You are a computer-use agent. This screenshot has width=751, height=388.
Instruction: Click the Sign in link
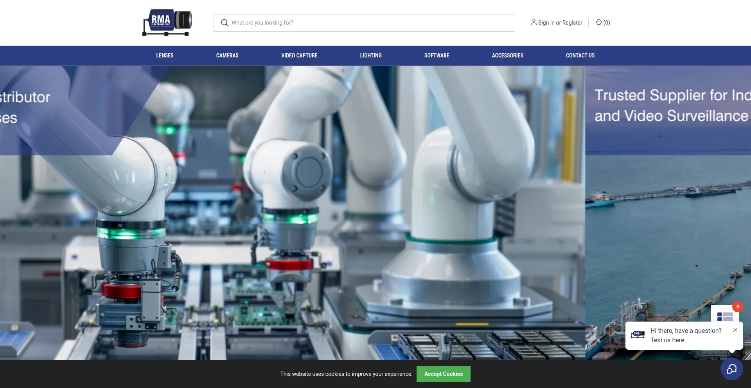[546, 23]
